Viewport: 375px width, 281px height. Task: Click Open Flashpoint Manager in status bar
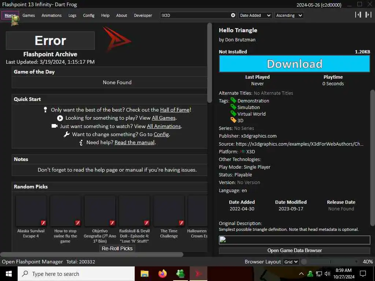coord(32,262)
